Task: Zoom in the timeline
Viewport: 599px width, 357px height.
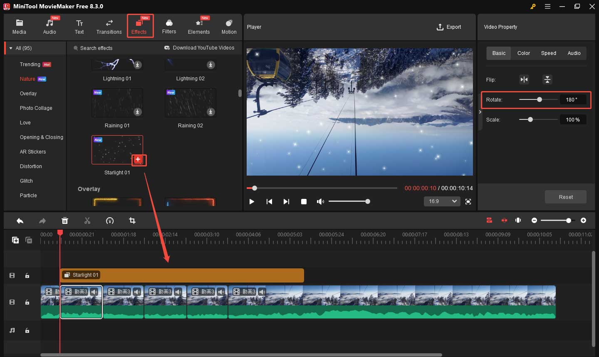Action: 583,220
